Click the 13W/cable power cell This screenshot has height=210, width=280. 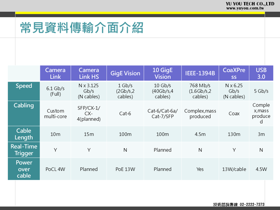point(234,169)
